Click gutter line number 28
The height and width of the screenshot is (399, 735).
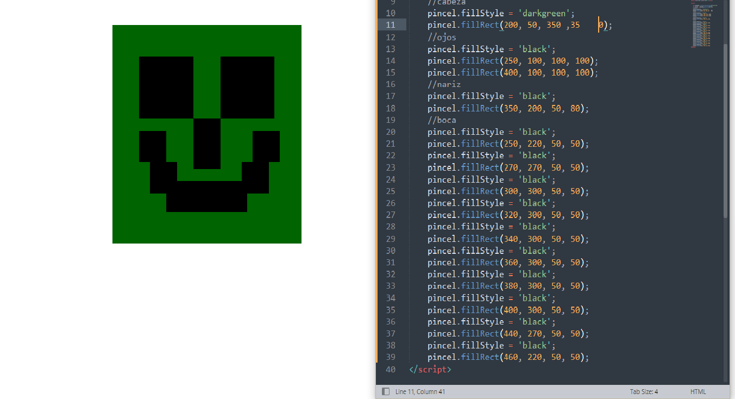(391, 227)
